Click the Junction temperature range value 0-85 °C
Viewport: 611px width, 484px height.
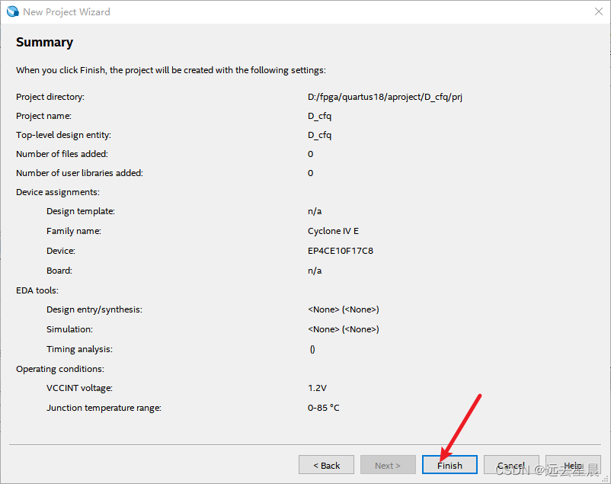[x=324, y=408]
